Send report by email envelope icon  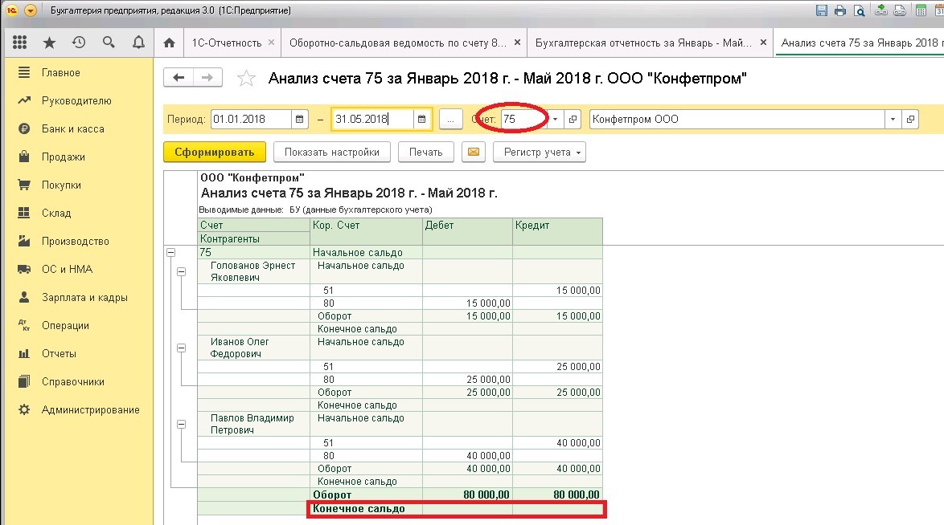(473, 153)
